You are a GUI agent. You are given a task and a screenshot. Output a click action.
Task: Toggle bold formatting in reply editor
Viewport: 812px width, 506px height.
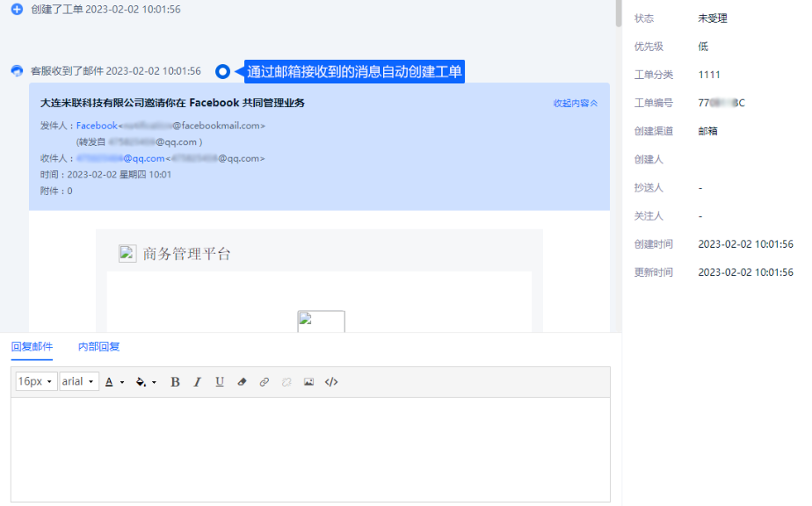175,382
